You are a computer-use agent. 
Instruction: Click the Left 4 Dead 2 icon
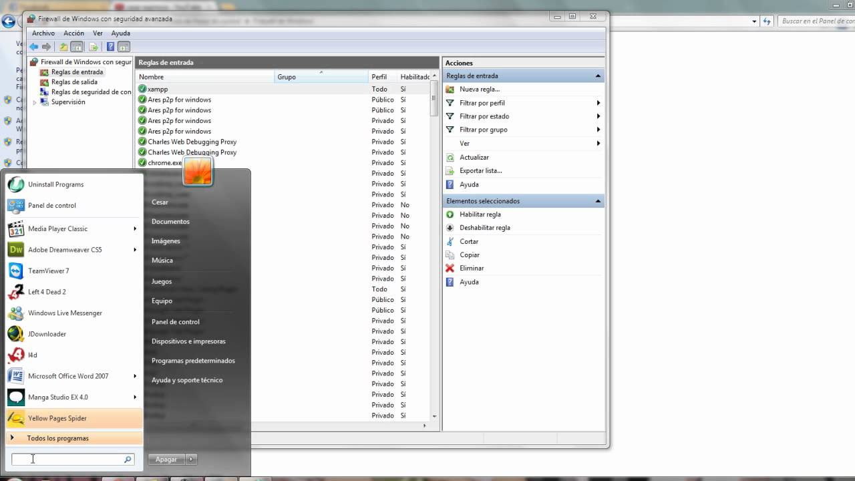[x=16, y=292]
